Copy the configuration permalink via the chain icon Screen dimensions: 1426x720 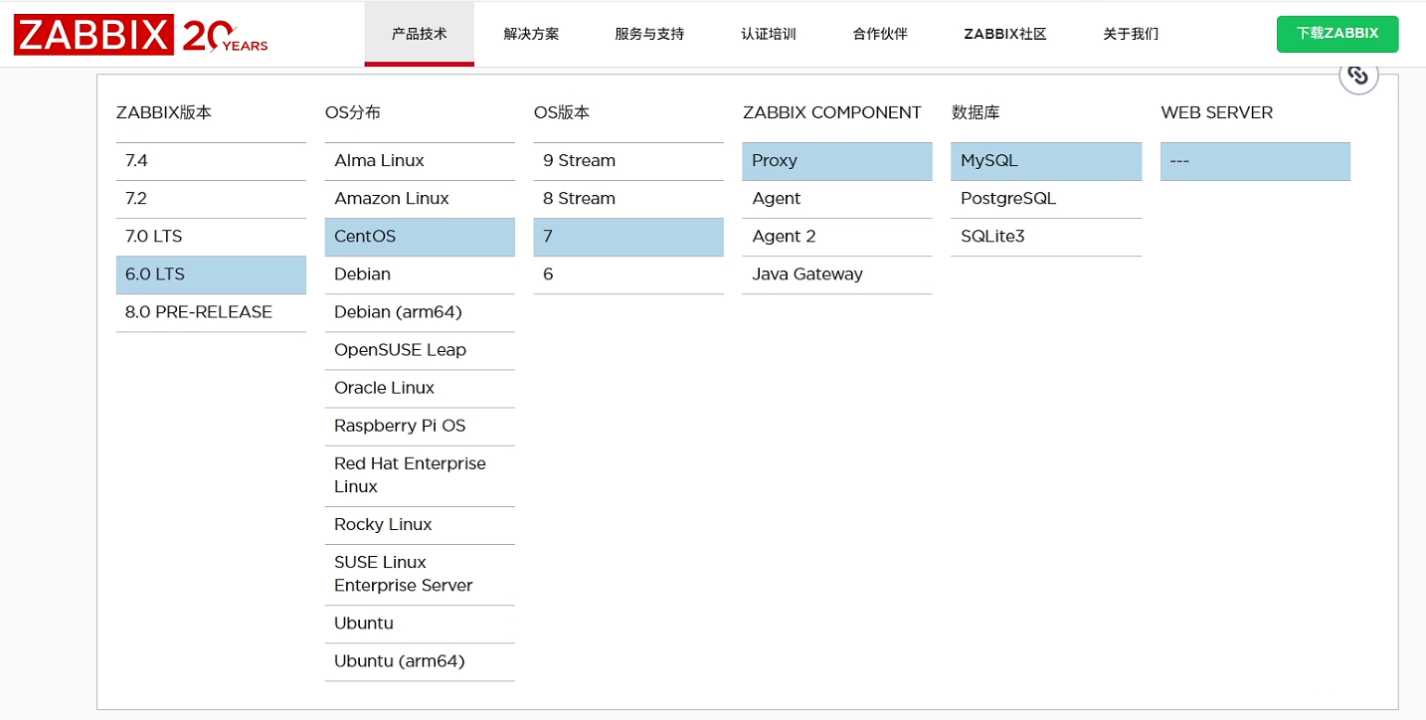point(1358,76)
